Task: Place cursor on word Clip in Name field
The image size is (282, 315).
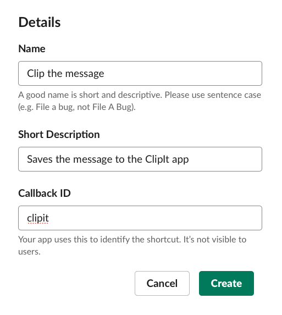Action: 36,74
